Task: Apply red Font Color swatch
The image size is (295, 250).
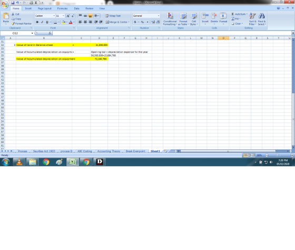Action: point(71,22)
